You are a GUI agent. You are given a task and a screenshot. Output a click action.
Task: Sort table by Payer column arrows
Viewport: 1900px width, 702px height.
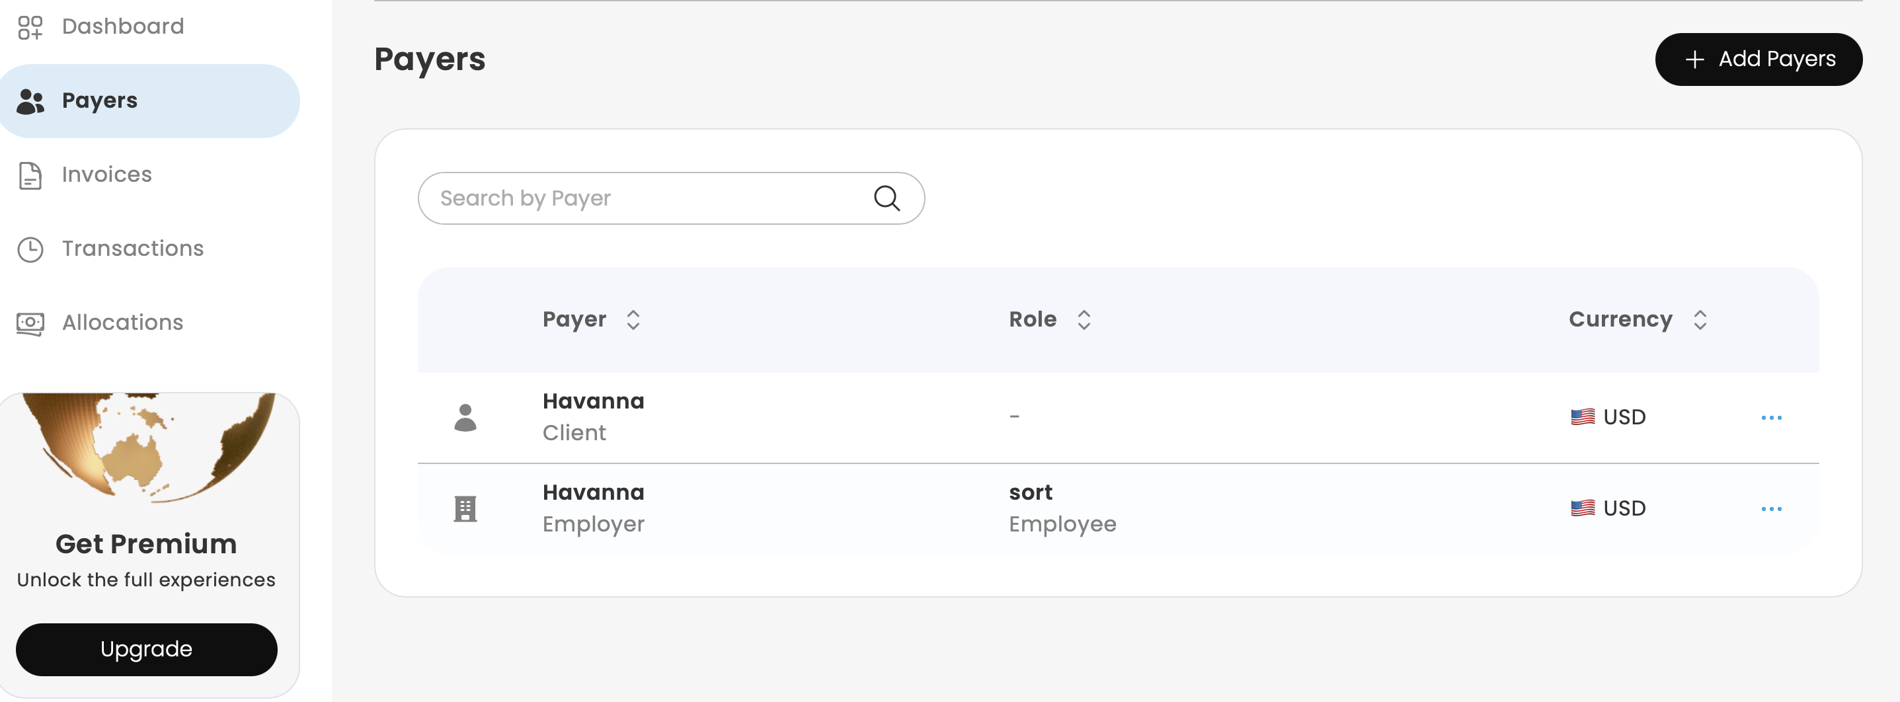633,320
